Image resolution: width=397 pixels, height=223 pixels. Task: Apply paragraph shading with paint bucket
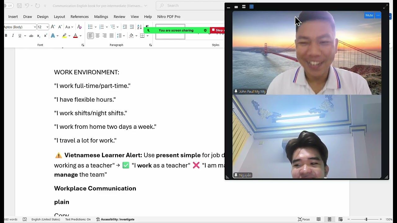(x=131, y=36)
